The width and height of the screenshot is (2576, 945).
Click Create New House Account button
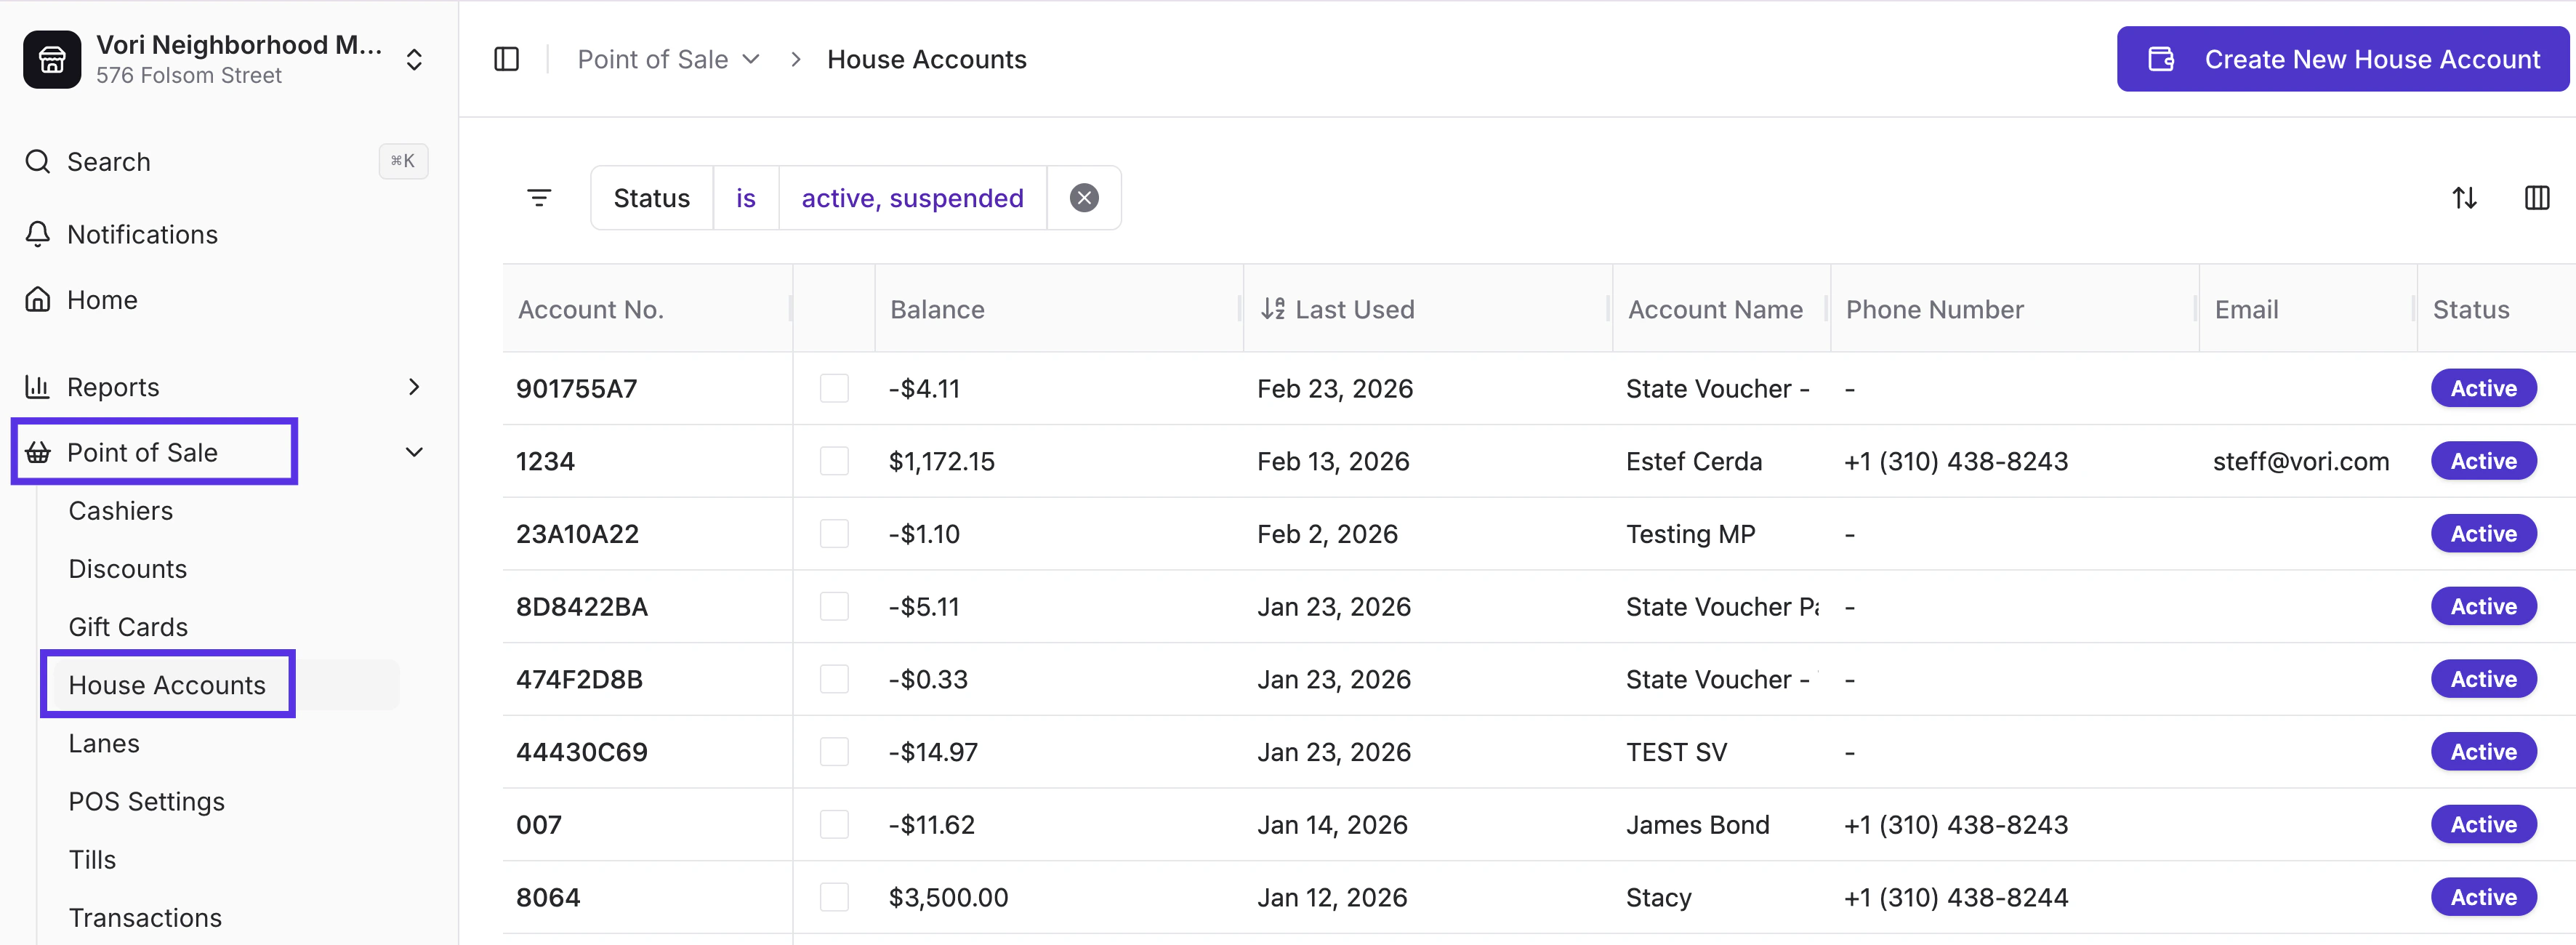pos(2343,60)
